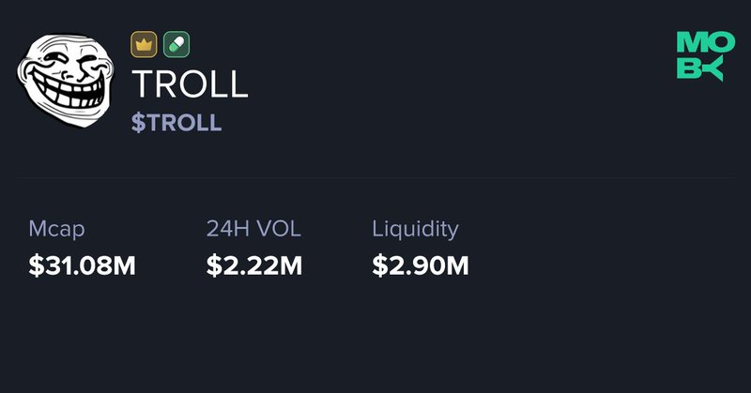Click the troll face's squinting eyes
Screen dimensions: 751x393
[68, 64]
